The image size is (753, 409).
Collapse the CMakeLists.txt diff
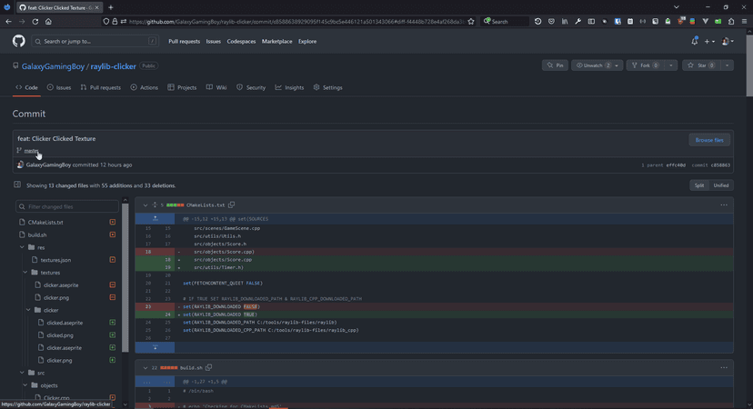[x=146, y=205]
